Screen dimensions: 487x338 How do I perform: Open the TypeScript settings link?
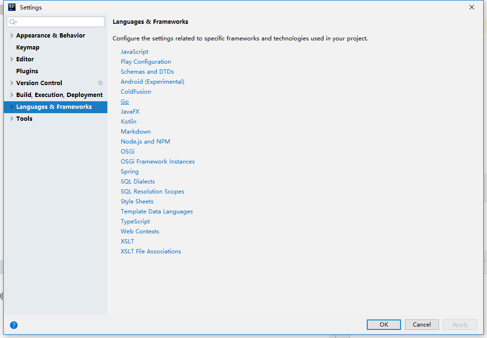[x=135, y=222]
